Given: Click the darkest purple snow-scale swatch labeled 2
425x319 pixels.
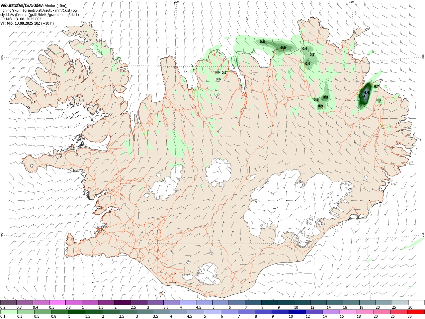Looking at the screenshot, I should click(123, 302).
